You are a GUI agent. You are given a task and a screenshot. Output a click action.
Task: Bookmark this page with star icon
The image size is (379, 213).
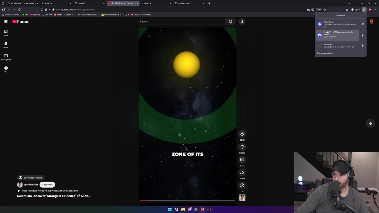tap(325, 9)
